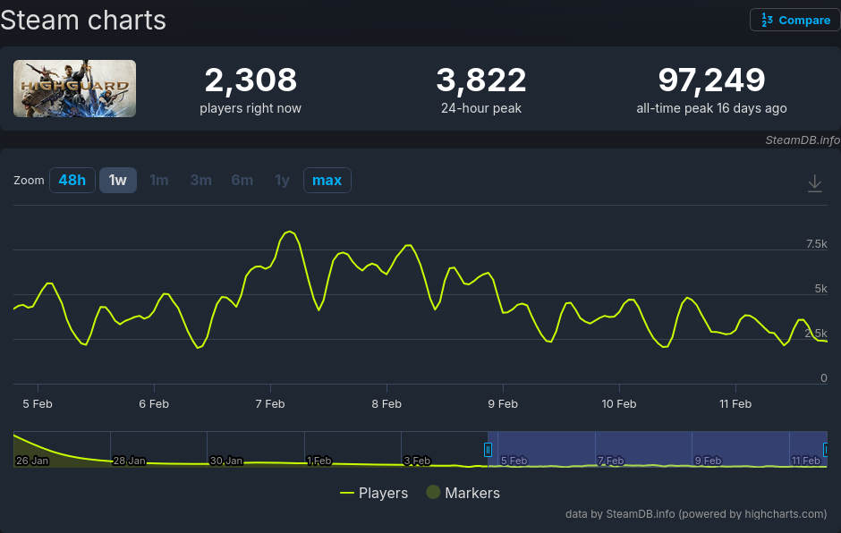The width and height of the screenshot is (841, 533).
Task: Toggle the Players series in legend
Action: coord(374,493)
